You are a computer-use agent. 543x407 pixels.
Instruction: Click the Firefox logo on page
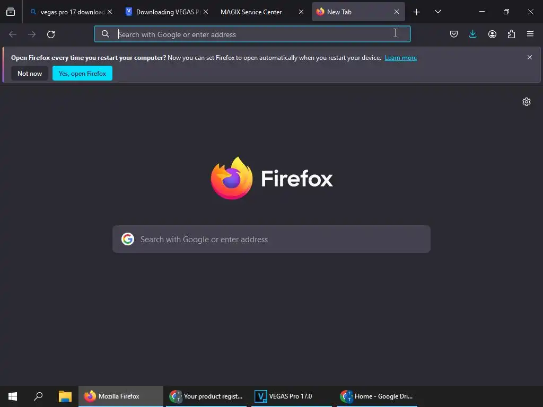click(x=271, y=178)
